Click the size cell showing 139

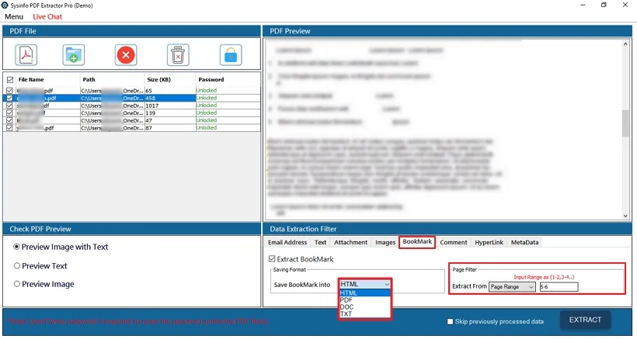170,113
